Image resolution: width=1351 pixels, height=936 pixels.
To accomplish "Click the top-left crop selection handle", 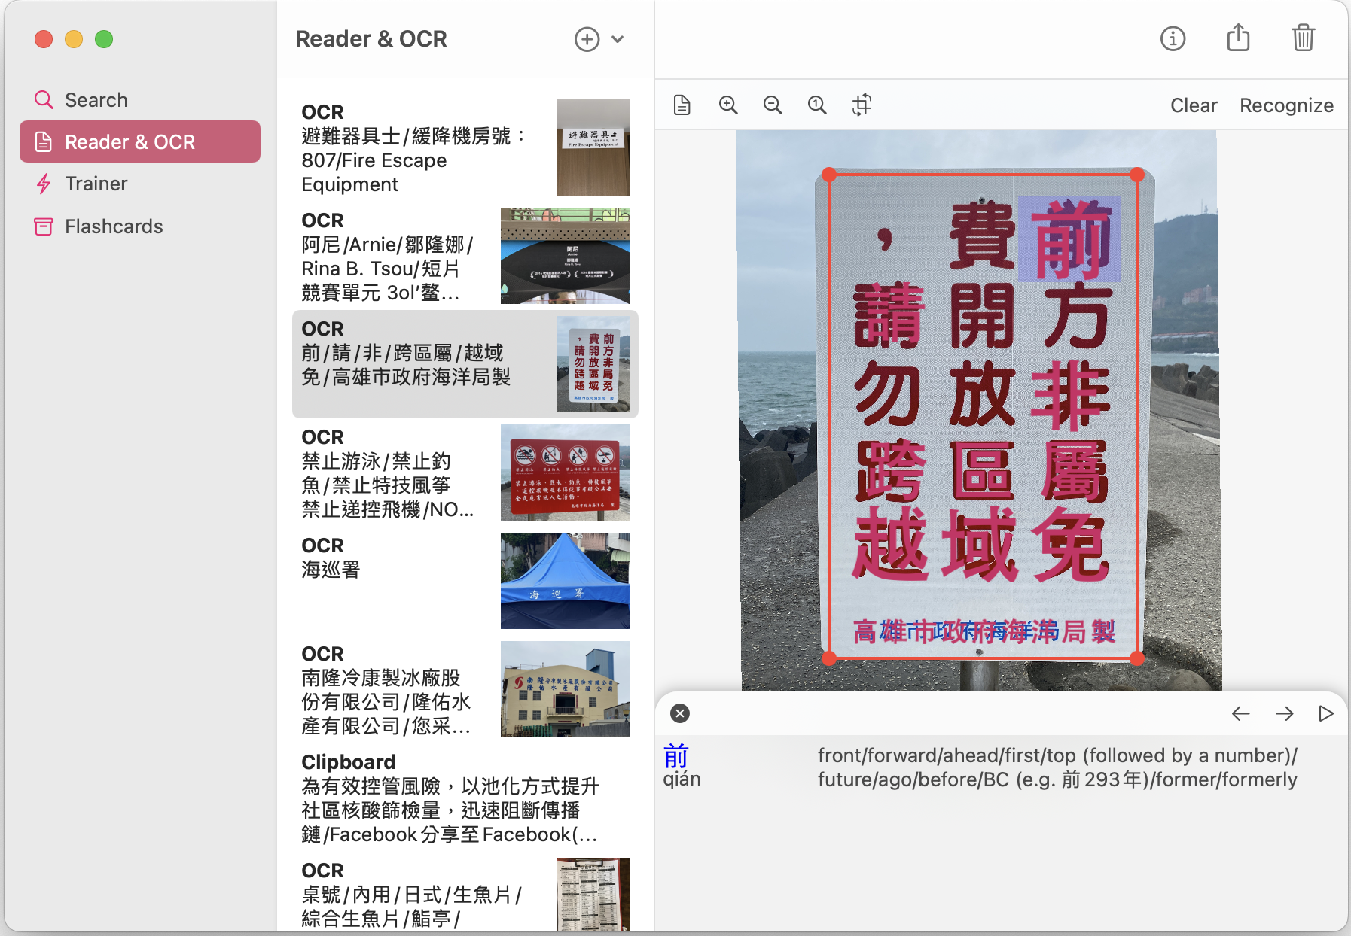I will pyautogui.click(x=829, y=175).
